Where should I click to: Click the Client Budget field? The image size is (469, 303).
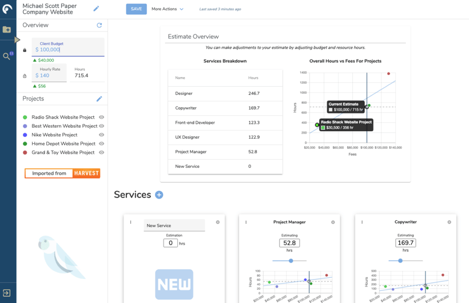click(x=68, y=47)
